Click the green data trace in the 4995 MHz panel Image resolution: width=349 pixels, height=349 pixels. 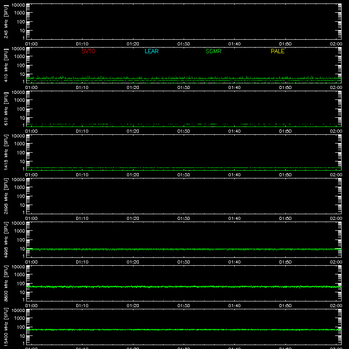tap(184, 249)
